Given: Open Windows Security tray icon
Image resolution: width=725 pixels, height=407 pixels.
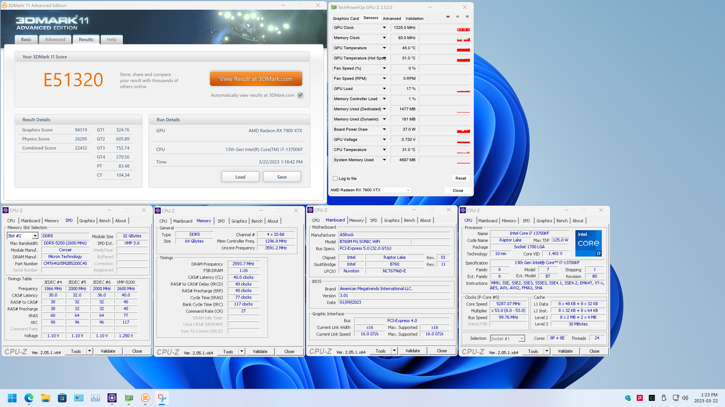Looking at the screenshot, I should [x=628, y=398].
